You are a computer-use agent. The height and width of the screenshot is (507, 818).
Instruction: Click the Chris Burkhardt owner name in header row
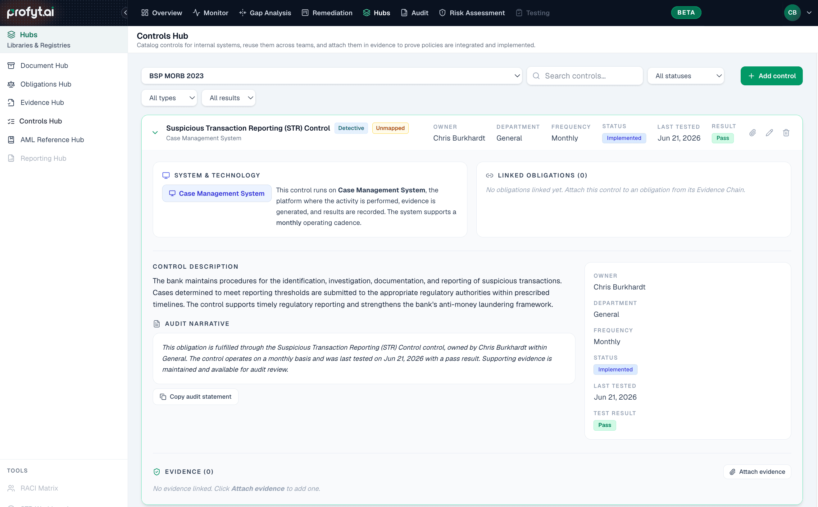[459, 138]
